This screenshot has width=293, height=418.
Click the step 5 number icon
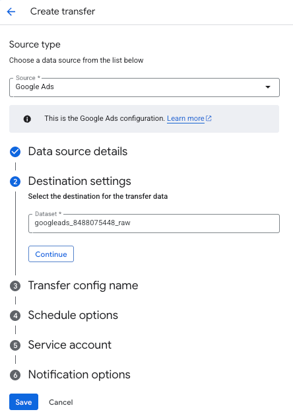pos(15,345)
